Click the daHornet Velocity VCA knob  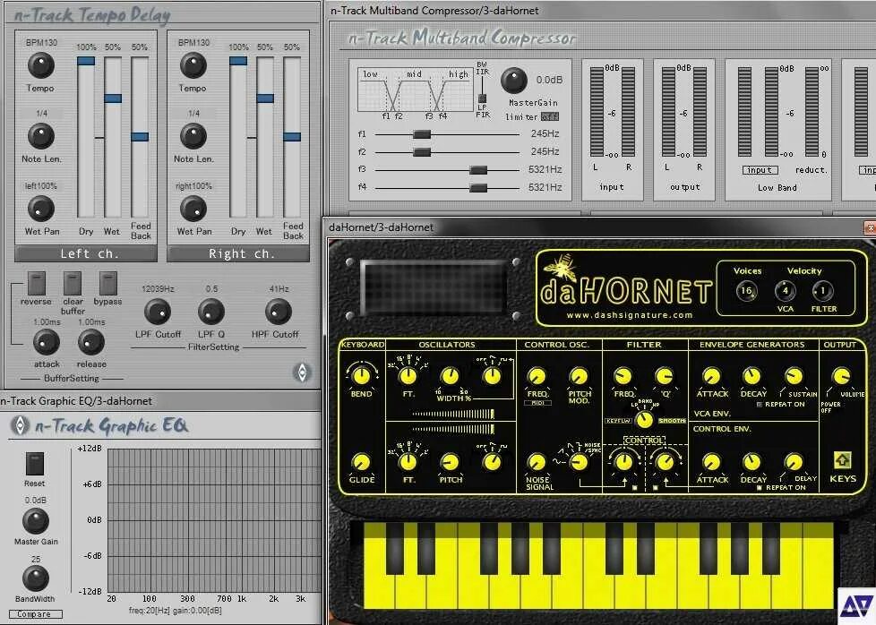click(785, 291)
